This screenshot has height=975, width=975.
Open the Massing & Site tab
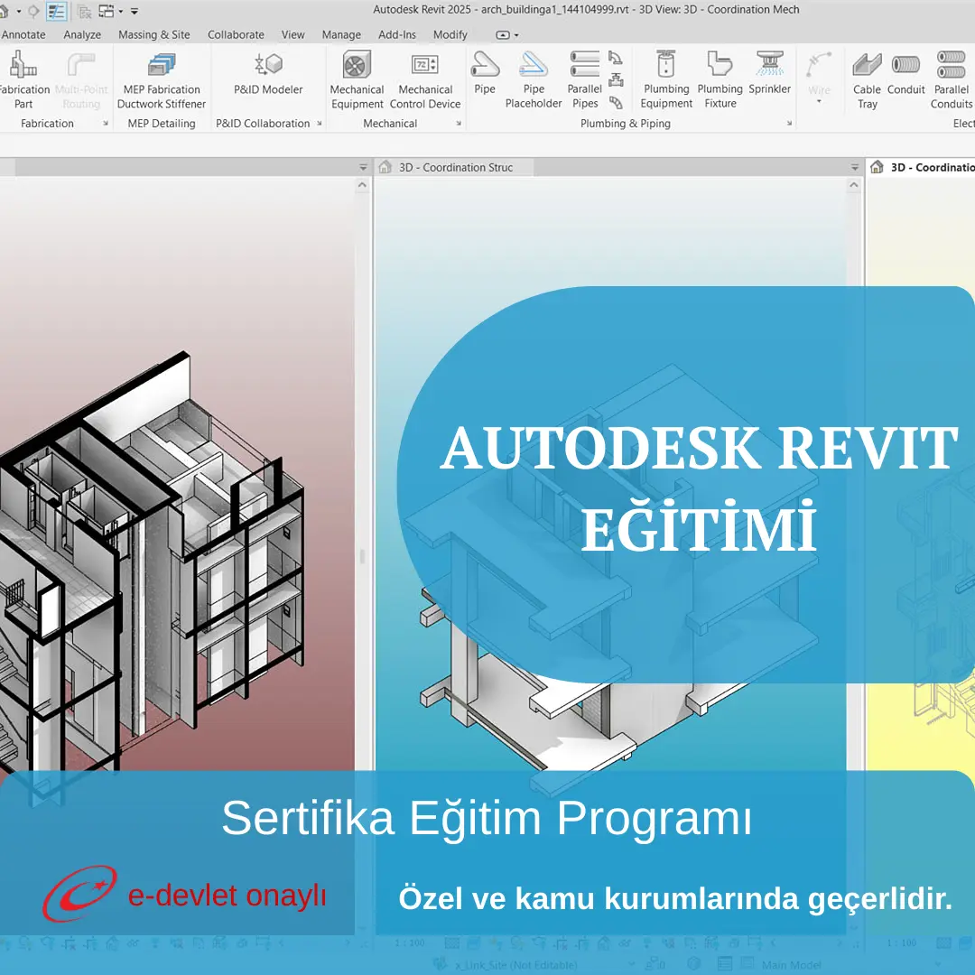[154, 35]
